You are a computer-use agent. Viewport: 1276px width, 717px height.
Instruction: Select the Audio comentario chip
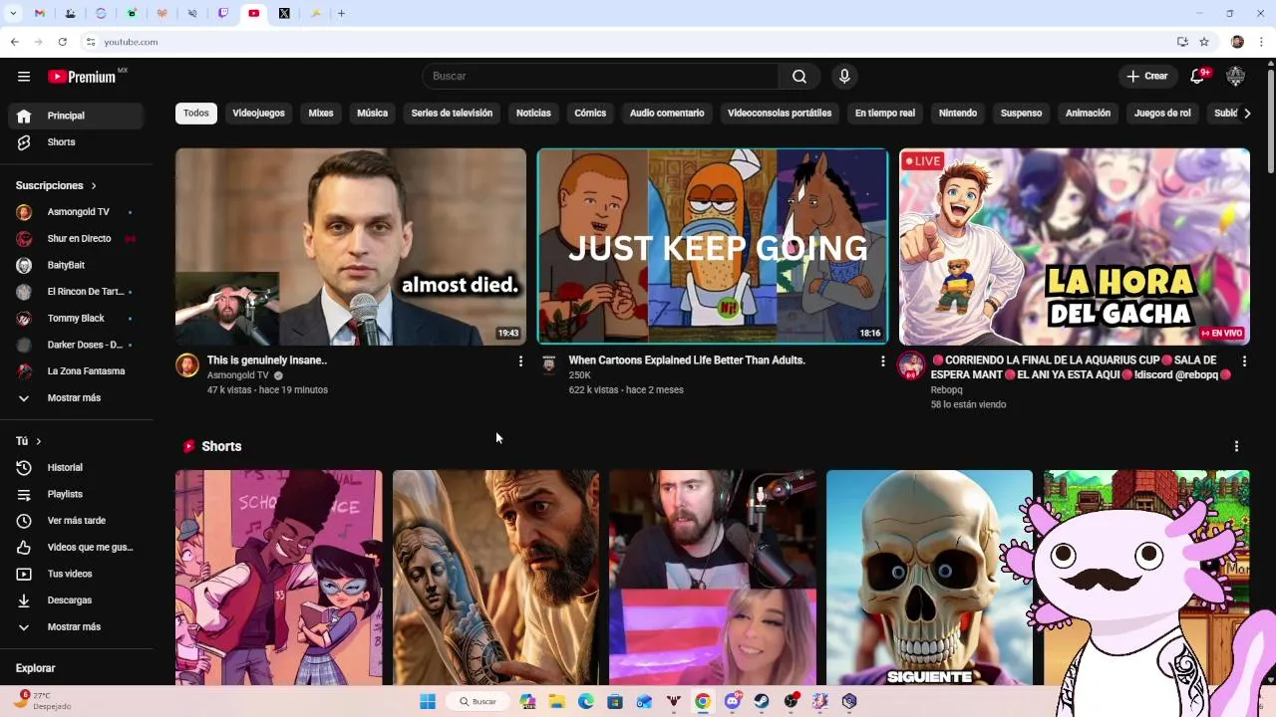(667, 114)
